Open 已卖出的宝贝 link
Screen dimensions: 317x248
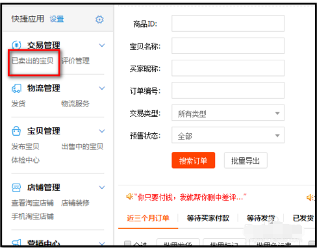(x=32, y=61)
